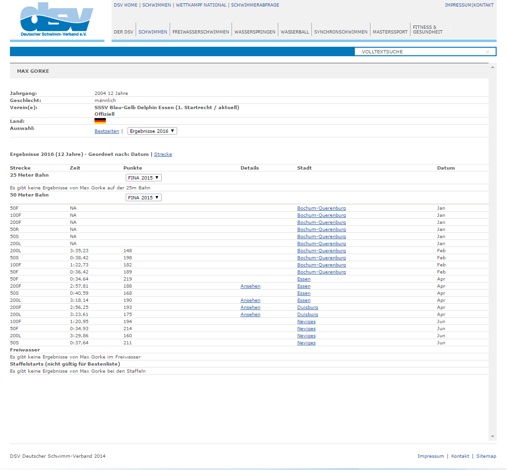Screen dimensions: 507x470
Task: Open Neviges link for 200L 3:29,86
Action: click(x=306, y=336)
